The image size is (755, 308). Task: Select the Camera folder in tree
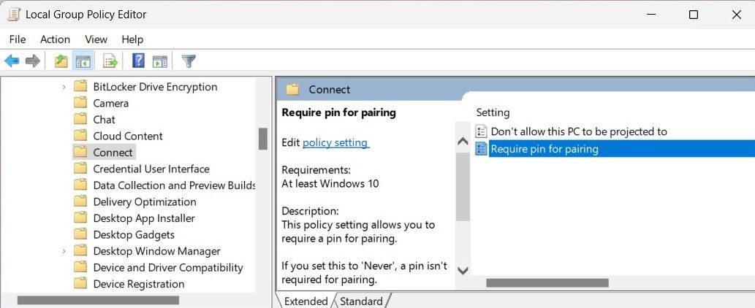pos(110,103)
